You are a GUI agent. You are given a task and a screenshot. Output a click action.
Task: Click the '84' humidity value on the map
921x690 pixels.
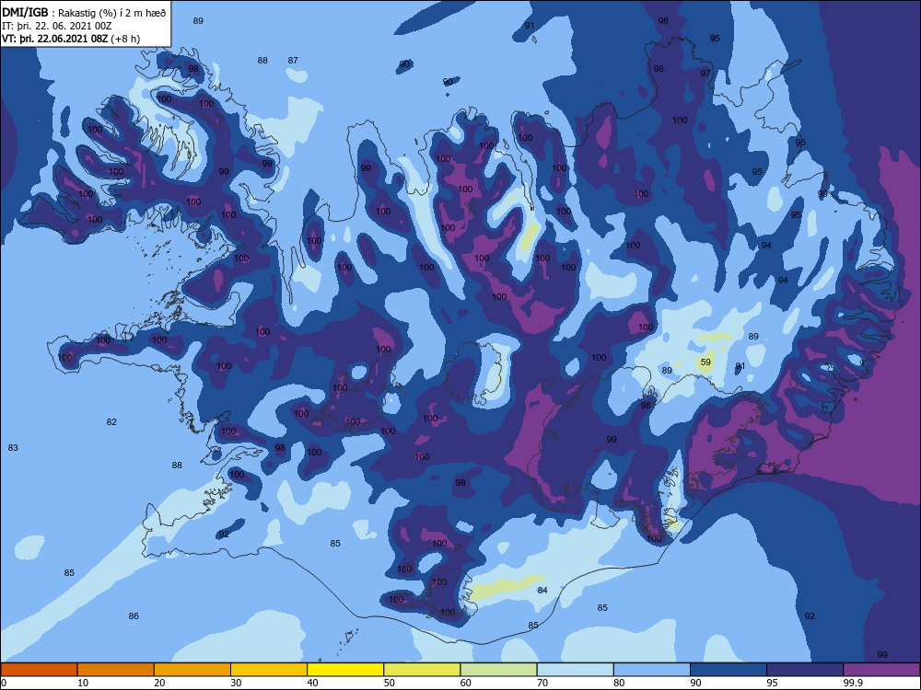(x=542, y=591)
